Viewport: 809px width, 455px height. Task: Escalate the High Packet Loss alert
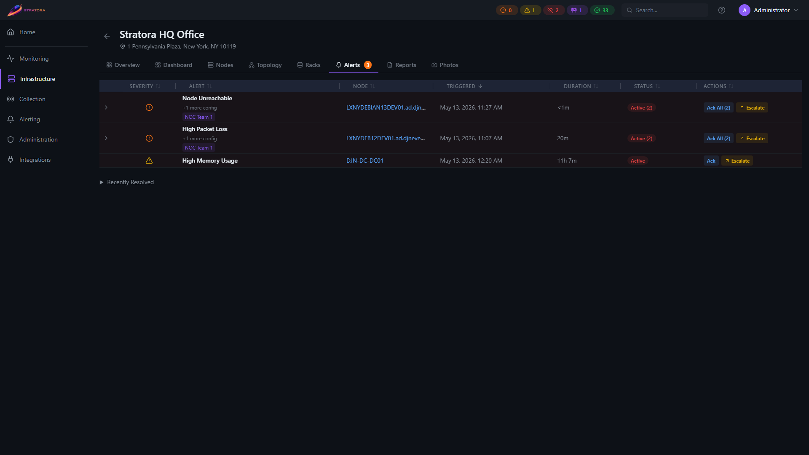tap(752, 138)
